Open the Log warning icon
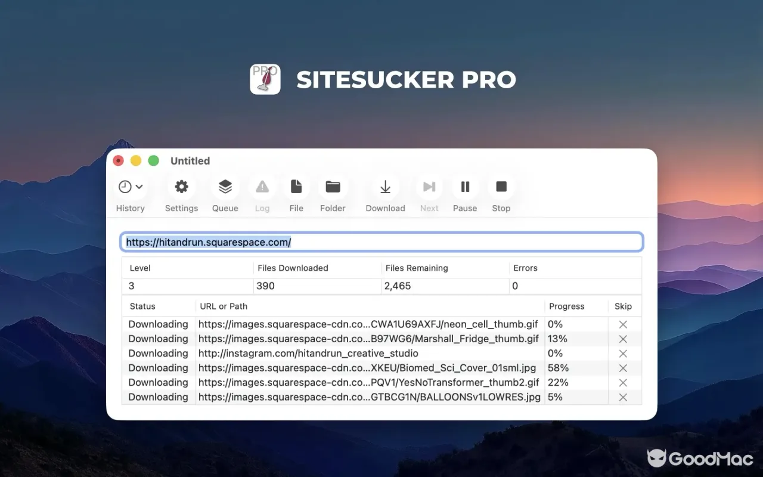This screenshot has height=477, width=763. click(x=262, y=187)
